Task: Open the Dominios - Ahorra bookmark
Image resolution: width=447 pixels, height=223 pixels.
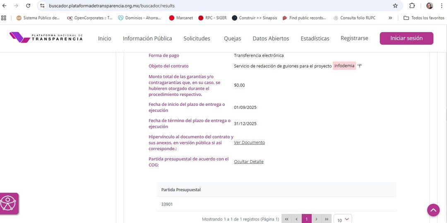Action: [139, 18]
